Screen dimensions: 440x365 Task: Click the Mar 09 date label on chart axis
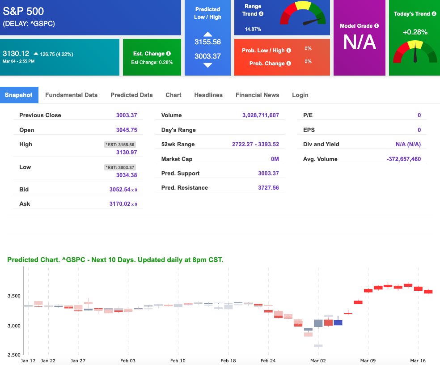point(368,361)
